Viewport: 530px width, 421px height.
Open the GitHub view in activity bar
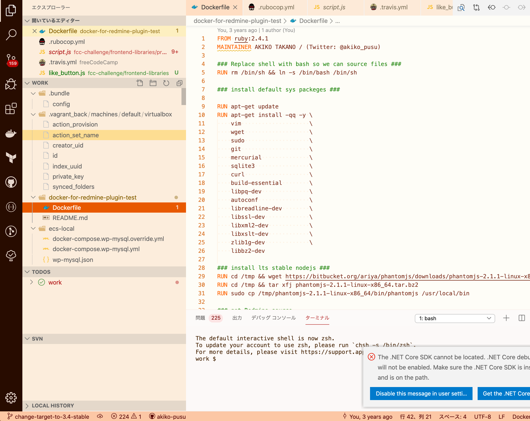coord(11,182)
